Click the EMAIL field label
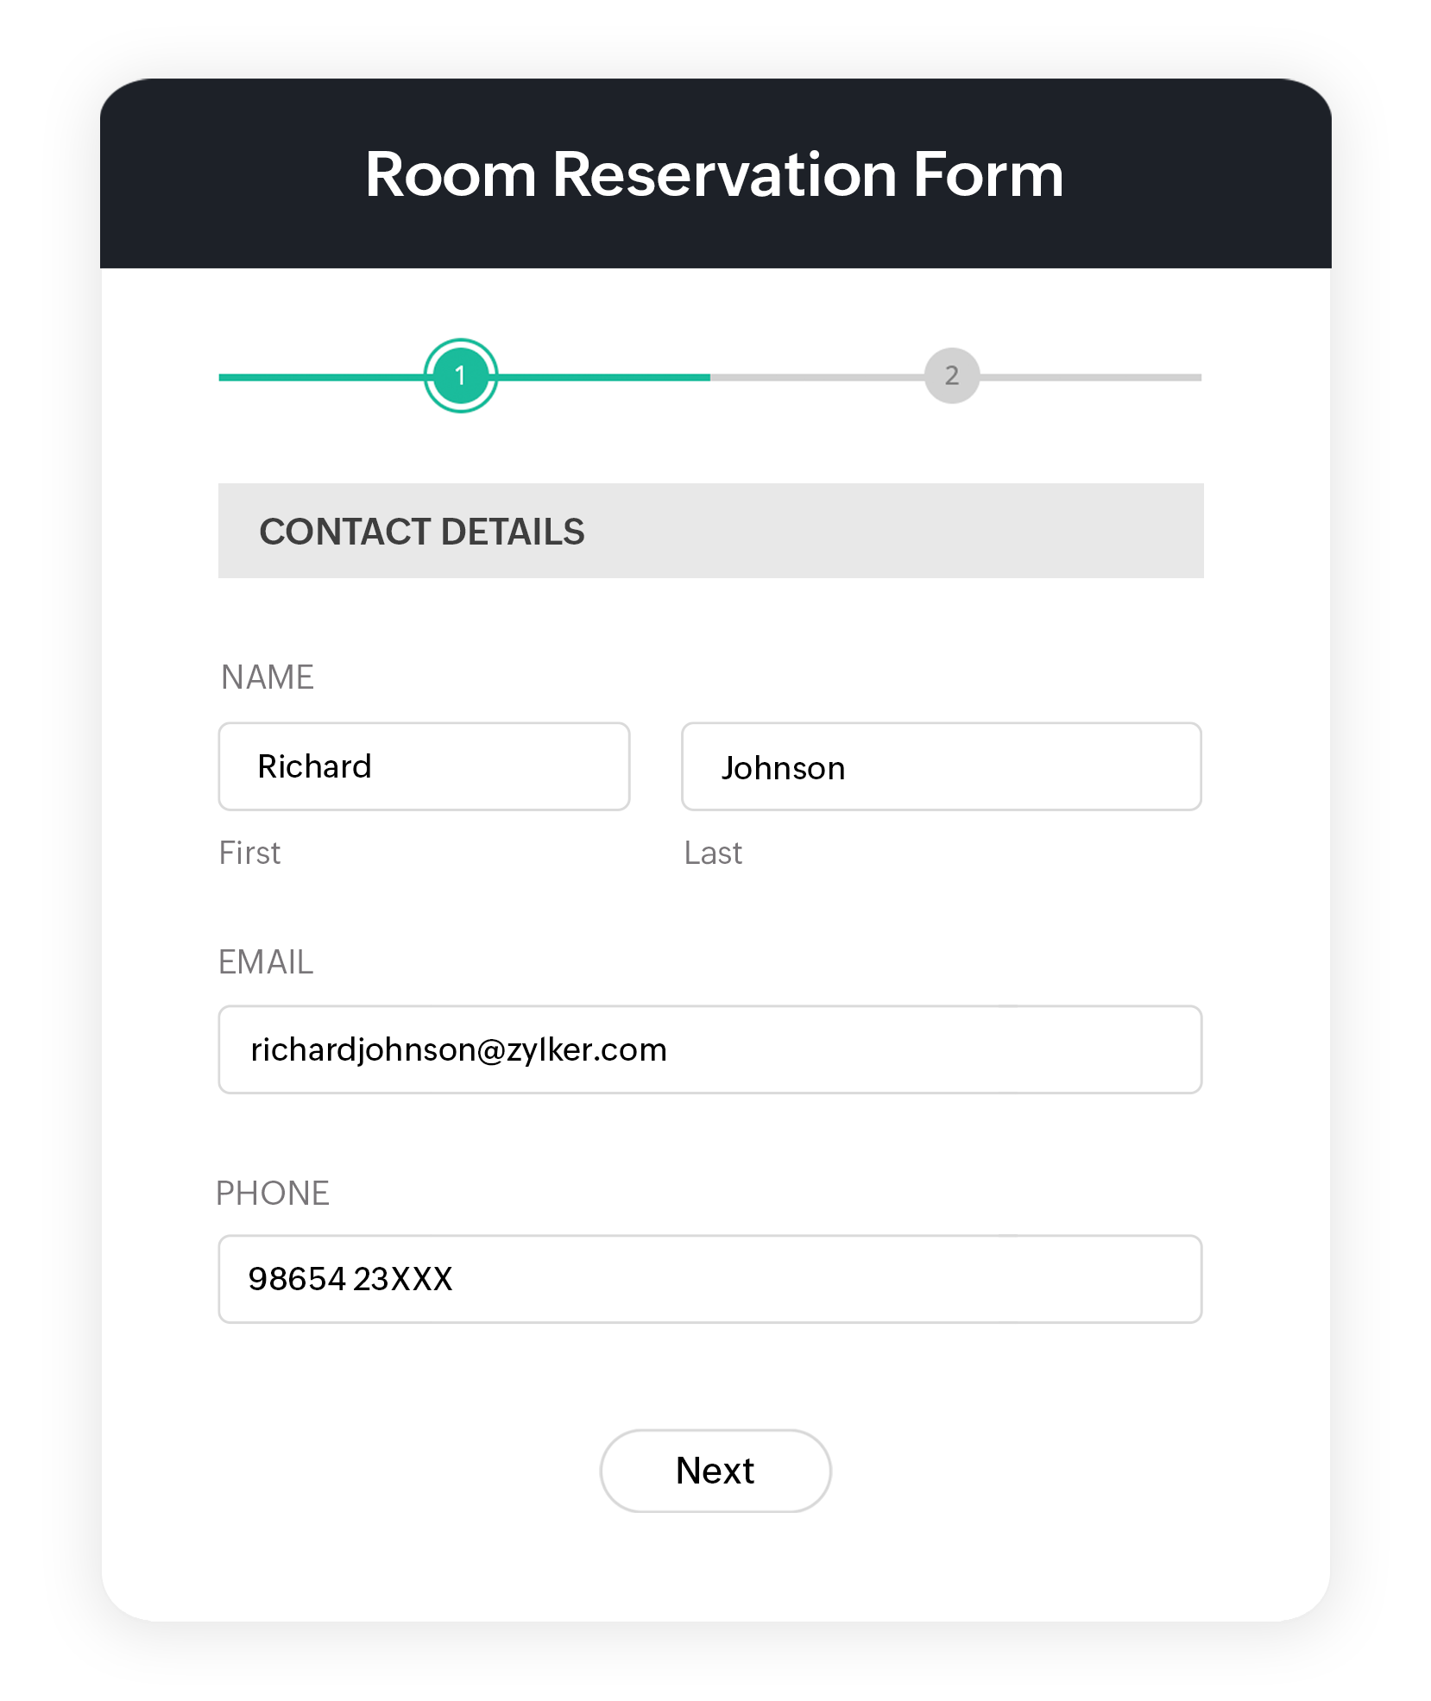This screenshot has width=1431, height=1701. coord(266,962)
